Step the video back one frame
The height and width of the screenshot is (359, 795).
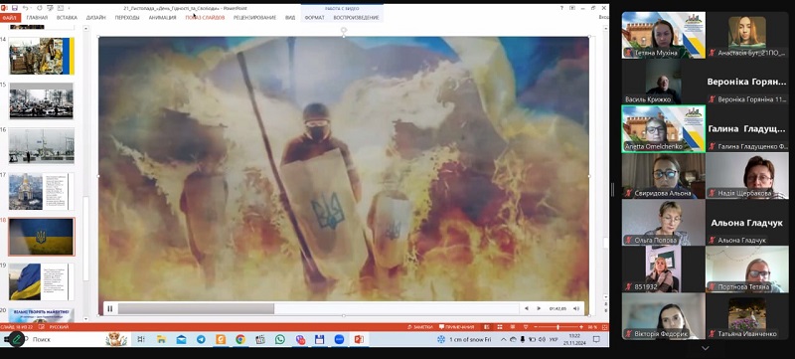click(527, 308)
